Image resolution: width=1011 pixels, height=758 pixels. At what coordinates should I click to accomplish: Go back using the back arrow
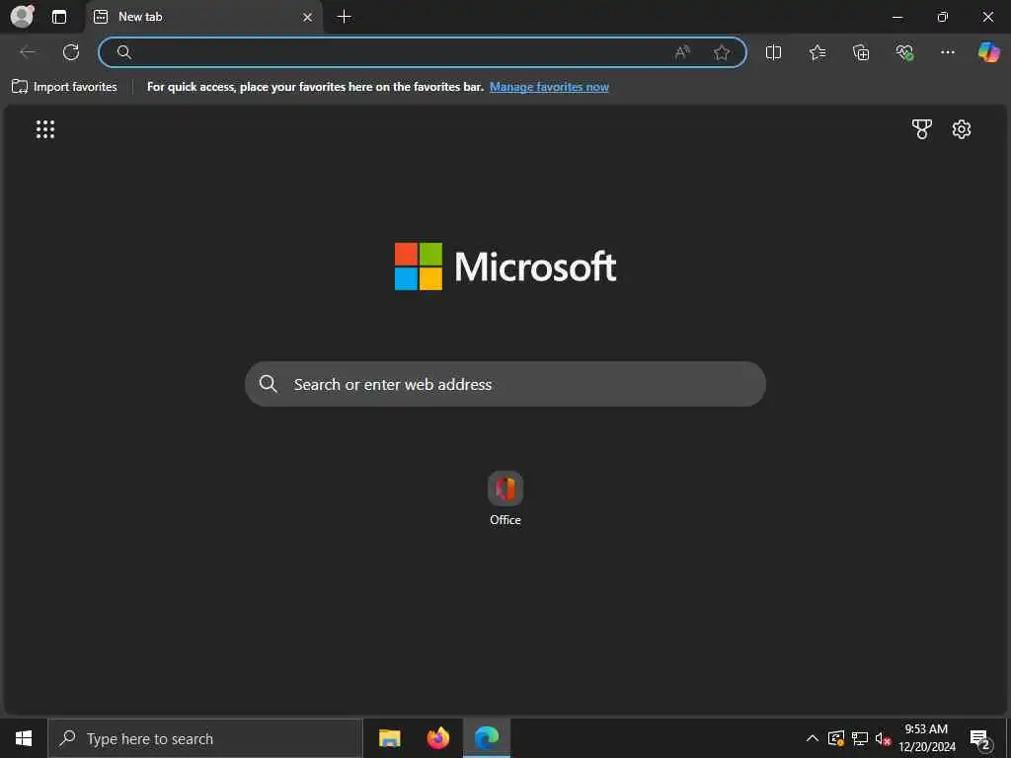(28, 52)
